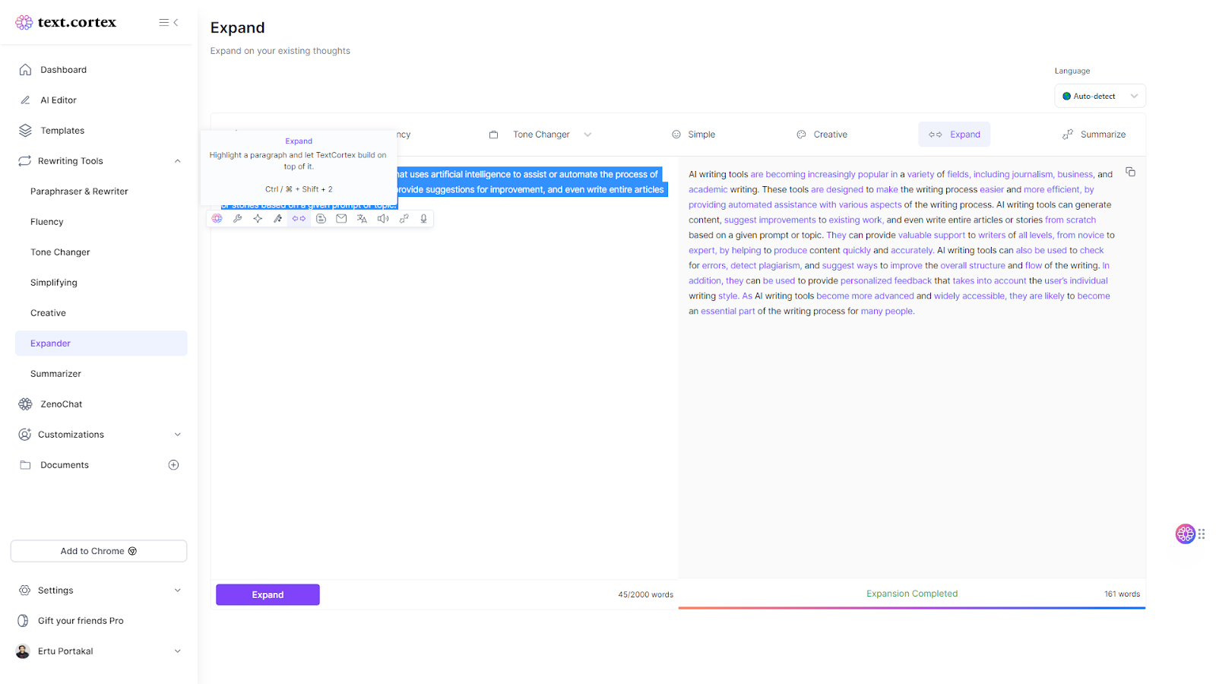Switch to the Summarize tab
Viewport: 1216px width, 684px height.
click(x=1094, y=135)
